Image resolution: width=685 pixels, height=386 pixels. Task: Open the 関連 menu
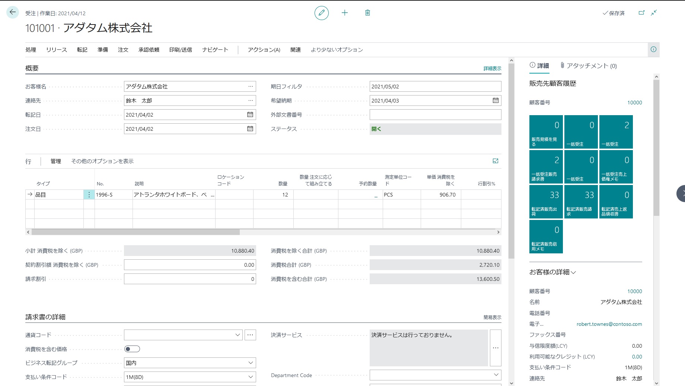click(296, 50)
